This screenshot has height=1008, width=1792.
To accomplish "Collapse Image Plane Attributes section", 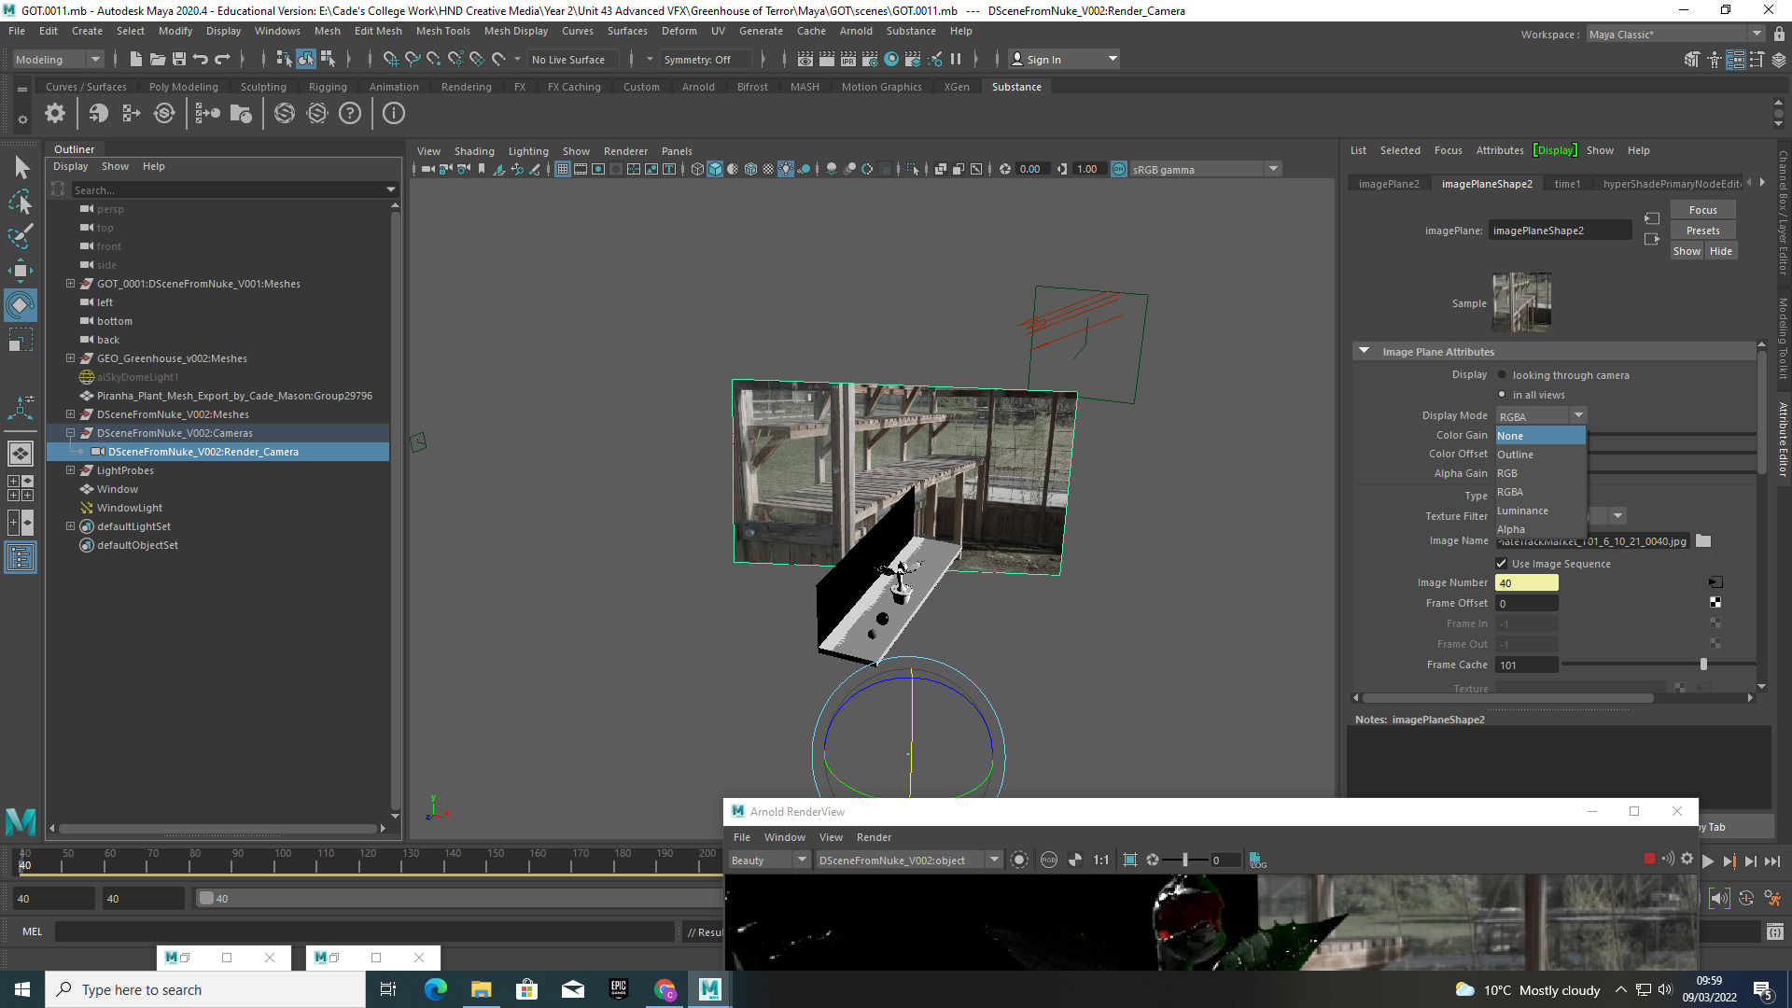I will point(1365,352).
